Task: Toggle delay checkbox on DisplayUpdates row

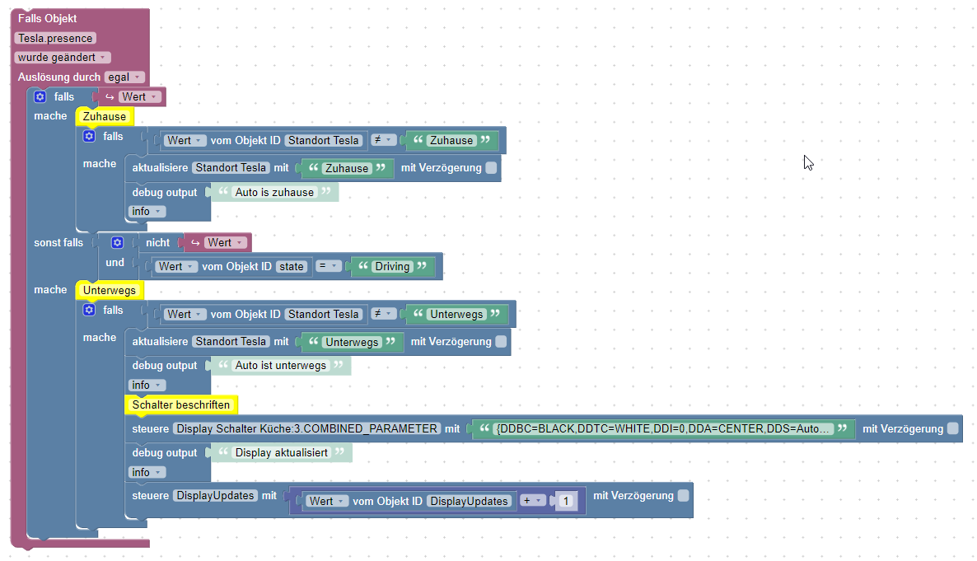Action: (x=684, y=496)
